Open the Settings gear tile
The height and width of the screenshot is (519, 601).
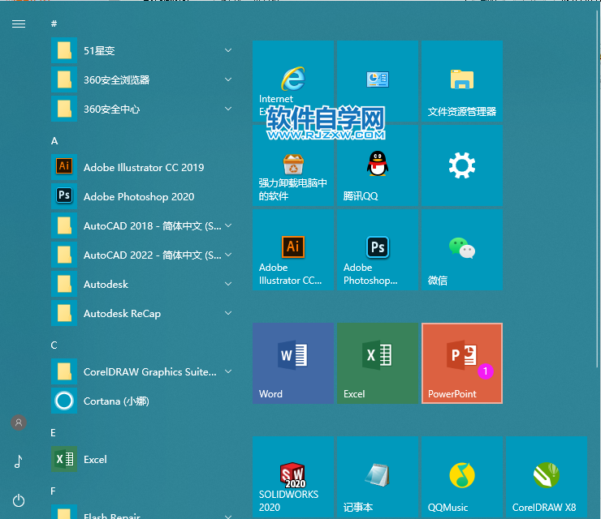point(461,165)
